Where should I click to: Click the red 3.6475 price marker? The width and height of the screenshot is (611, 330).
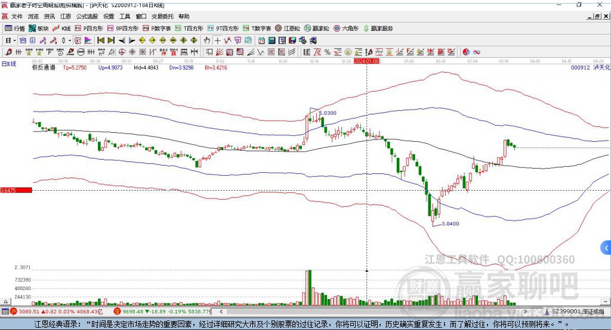coord(16,190)
